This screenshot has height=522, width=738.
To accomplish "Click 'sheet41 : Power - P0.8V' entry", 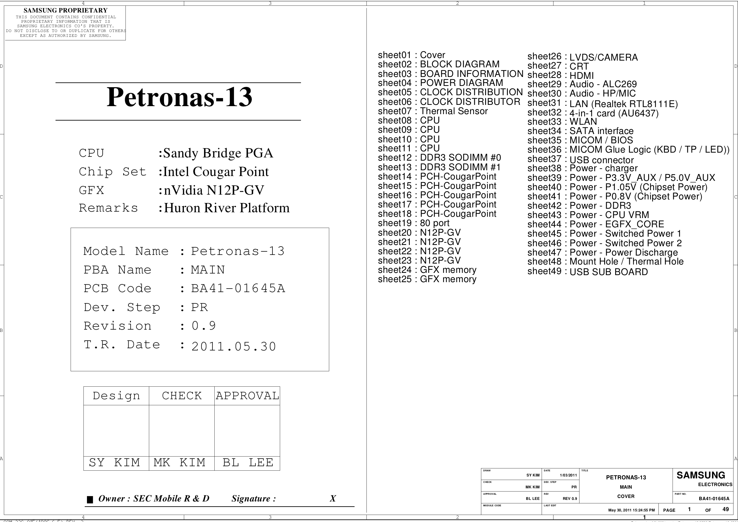I will 615,197.
